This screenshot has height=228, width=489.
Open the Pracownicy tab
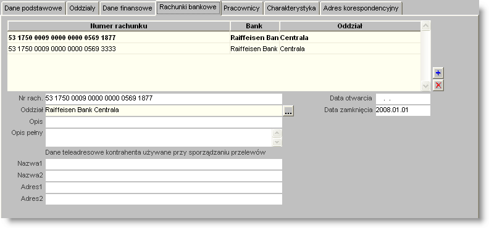point(241,9)
